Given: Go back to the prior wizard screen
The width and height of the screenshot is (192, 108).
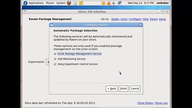Looking at the screenshot, I should (112, 88).
